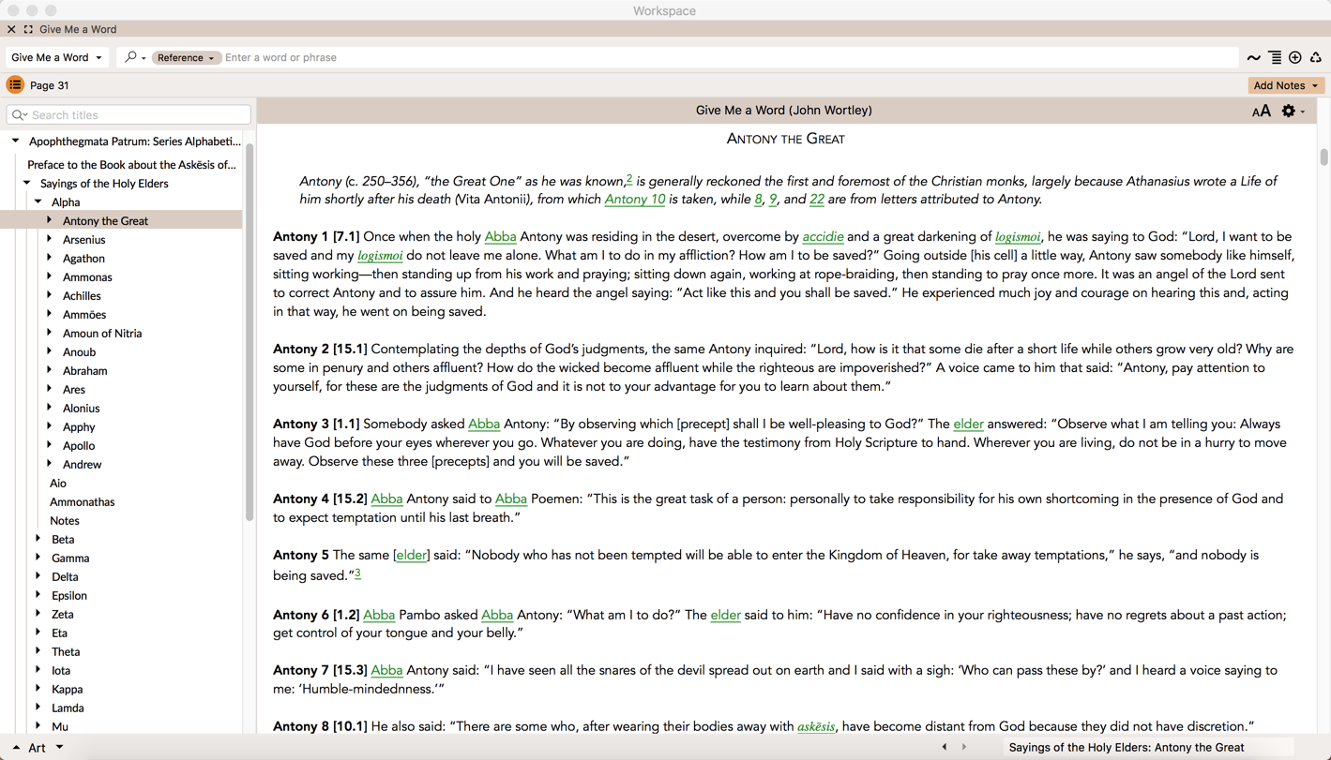1331x760 pixels.
Task: Go to previous history arrow at bottom
Action: pyautogui.click(x=945, y=747)
